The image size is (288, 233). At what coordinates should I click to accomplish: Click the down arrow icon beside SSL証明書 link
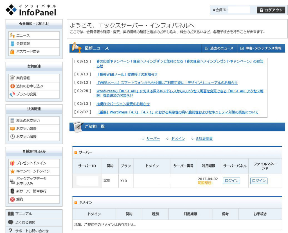[x=193, y=139]
